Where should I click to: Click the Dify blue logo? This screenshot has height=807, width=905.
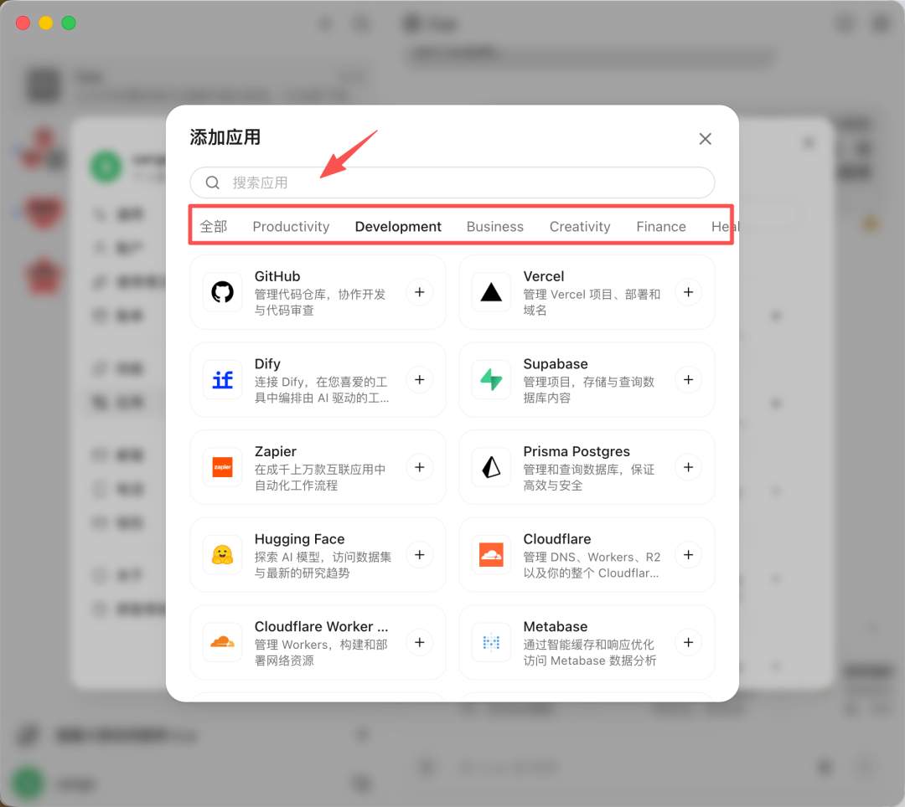coord(222,380)
